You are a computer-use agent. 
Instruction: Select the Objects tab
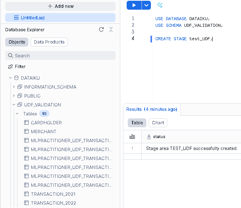(x=17, y=42)
